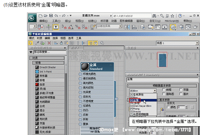
Task: Click the binoculars search icon
Action: 154,16
